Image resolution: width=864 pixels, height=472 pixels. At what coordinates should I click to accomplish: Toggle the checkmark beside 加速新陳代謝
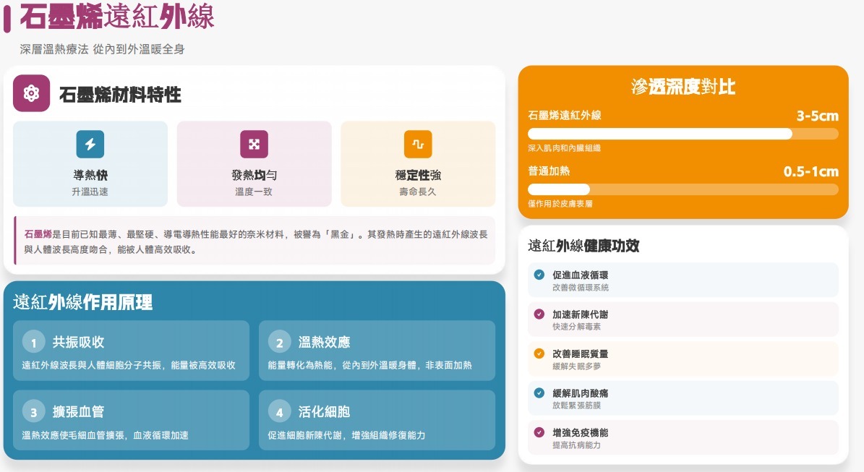pyautogui.click(x=538, y=314)
